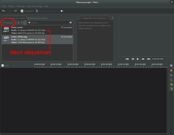The image size is (174, 135).
Task: Collapse left arrow beside Configuration de la séquence
Action: pyautogui.click(x=78, y=18)
